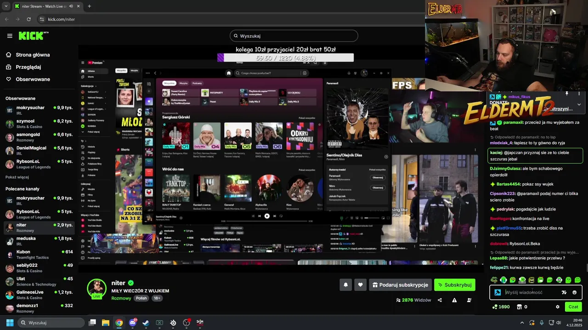The image size is (588, 330).
Task: Click the pin icon atop the chat
Action: click(567, 93)
